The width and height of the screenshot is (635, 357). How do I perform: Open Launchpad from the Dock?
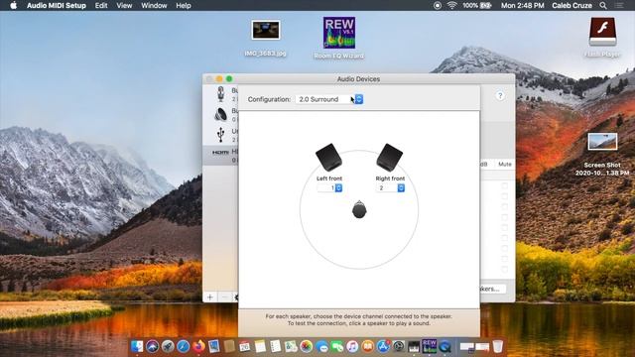pos(168,346)
